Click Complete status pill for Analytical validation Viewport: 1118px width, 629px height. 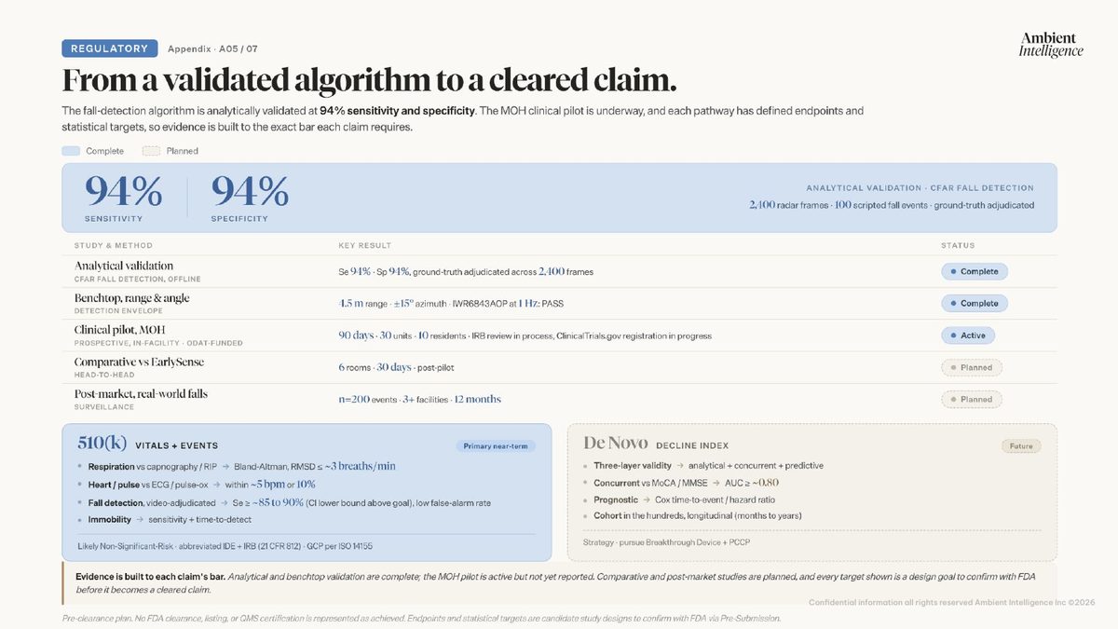(974, 272)
